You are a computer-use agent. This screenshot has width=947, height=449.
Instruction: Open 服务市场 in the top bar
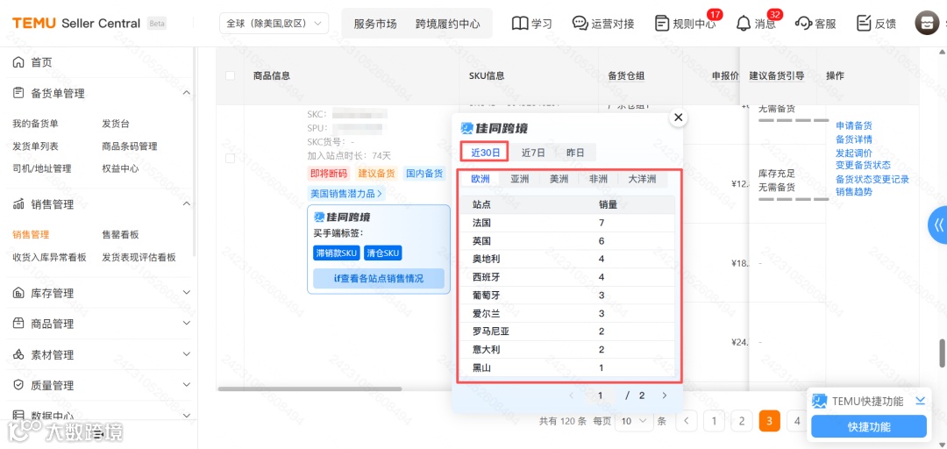(x=375, y=25)
